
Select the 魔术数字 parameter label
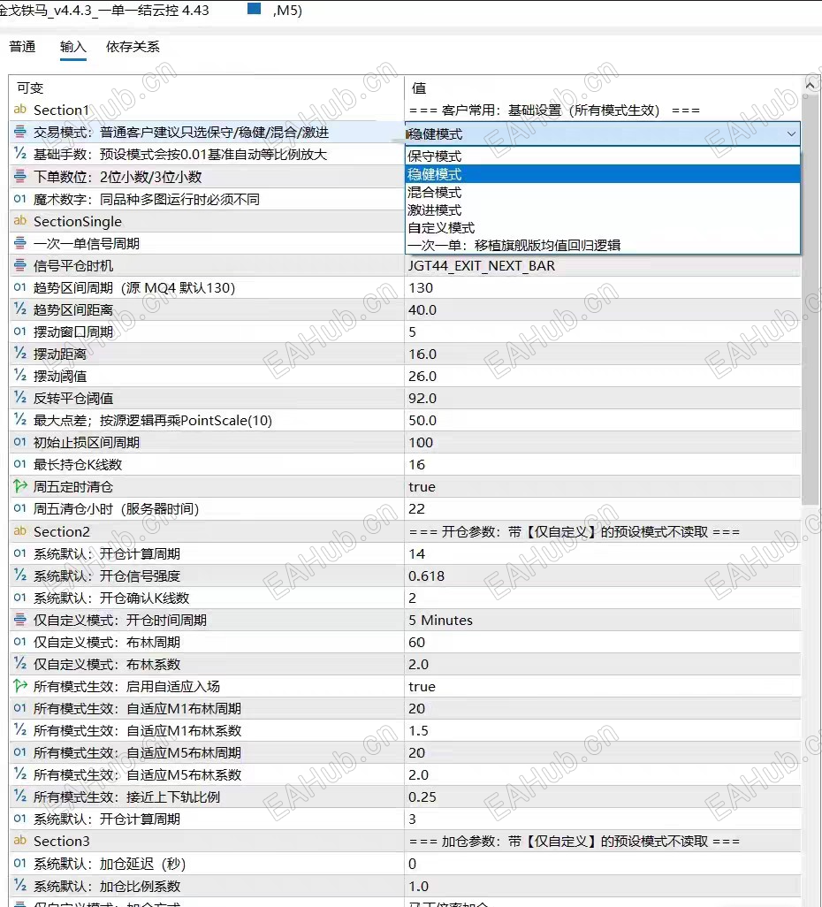147,200
